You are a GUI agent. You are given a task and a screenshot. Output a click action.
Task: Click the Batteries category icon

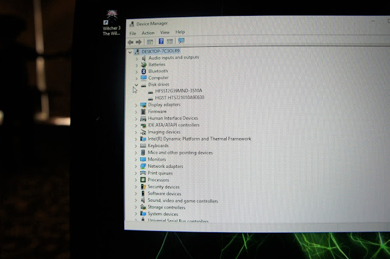(x=144, y=64)
